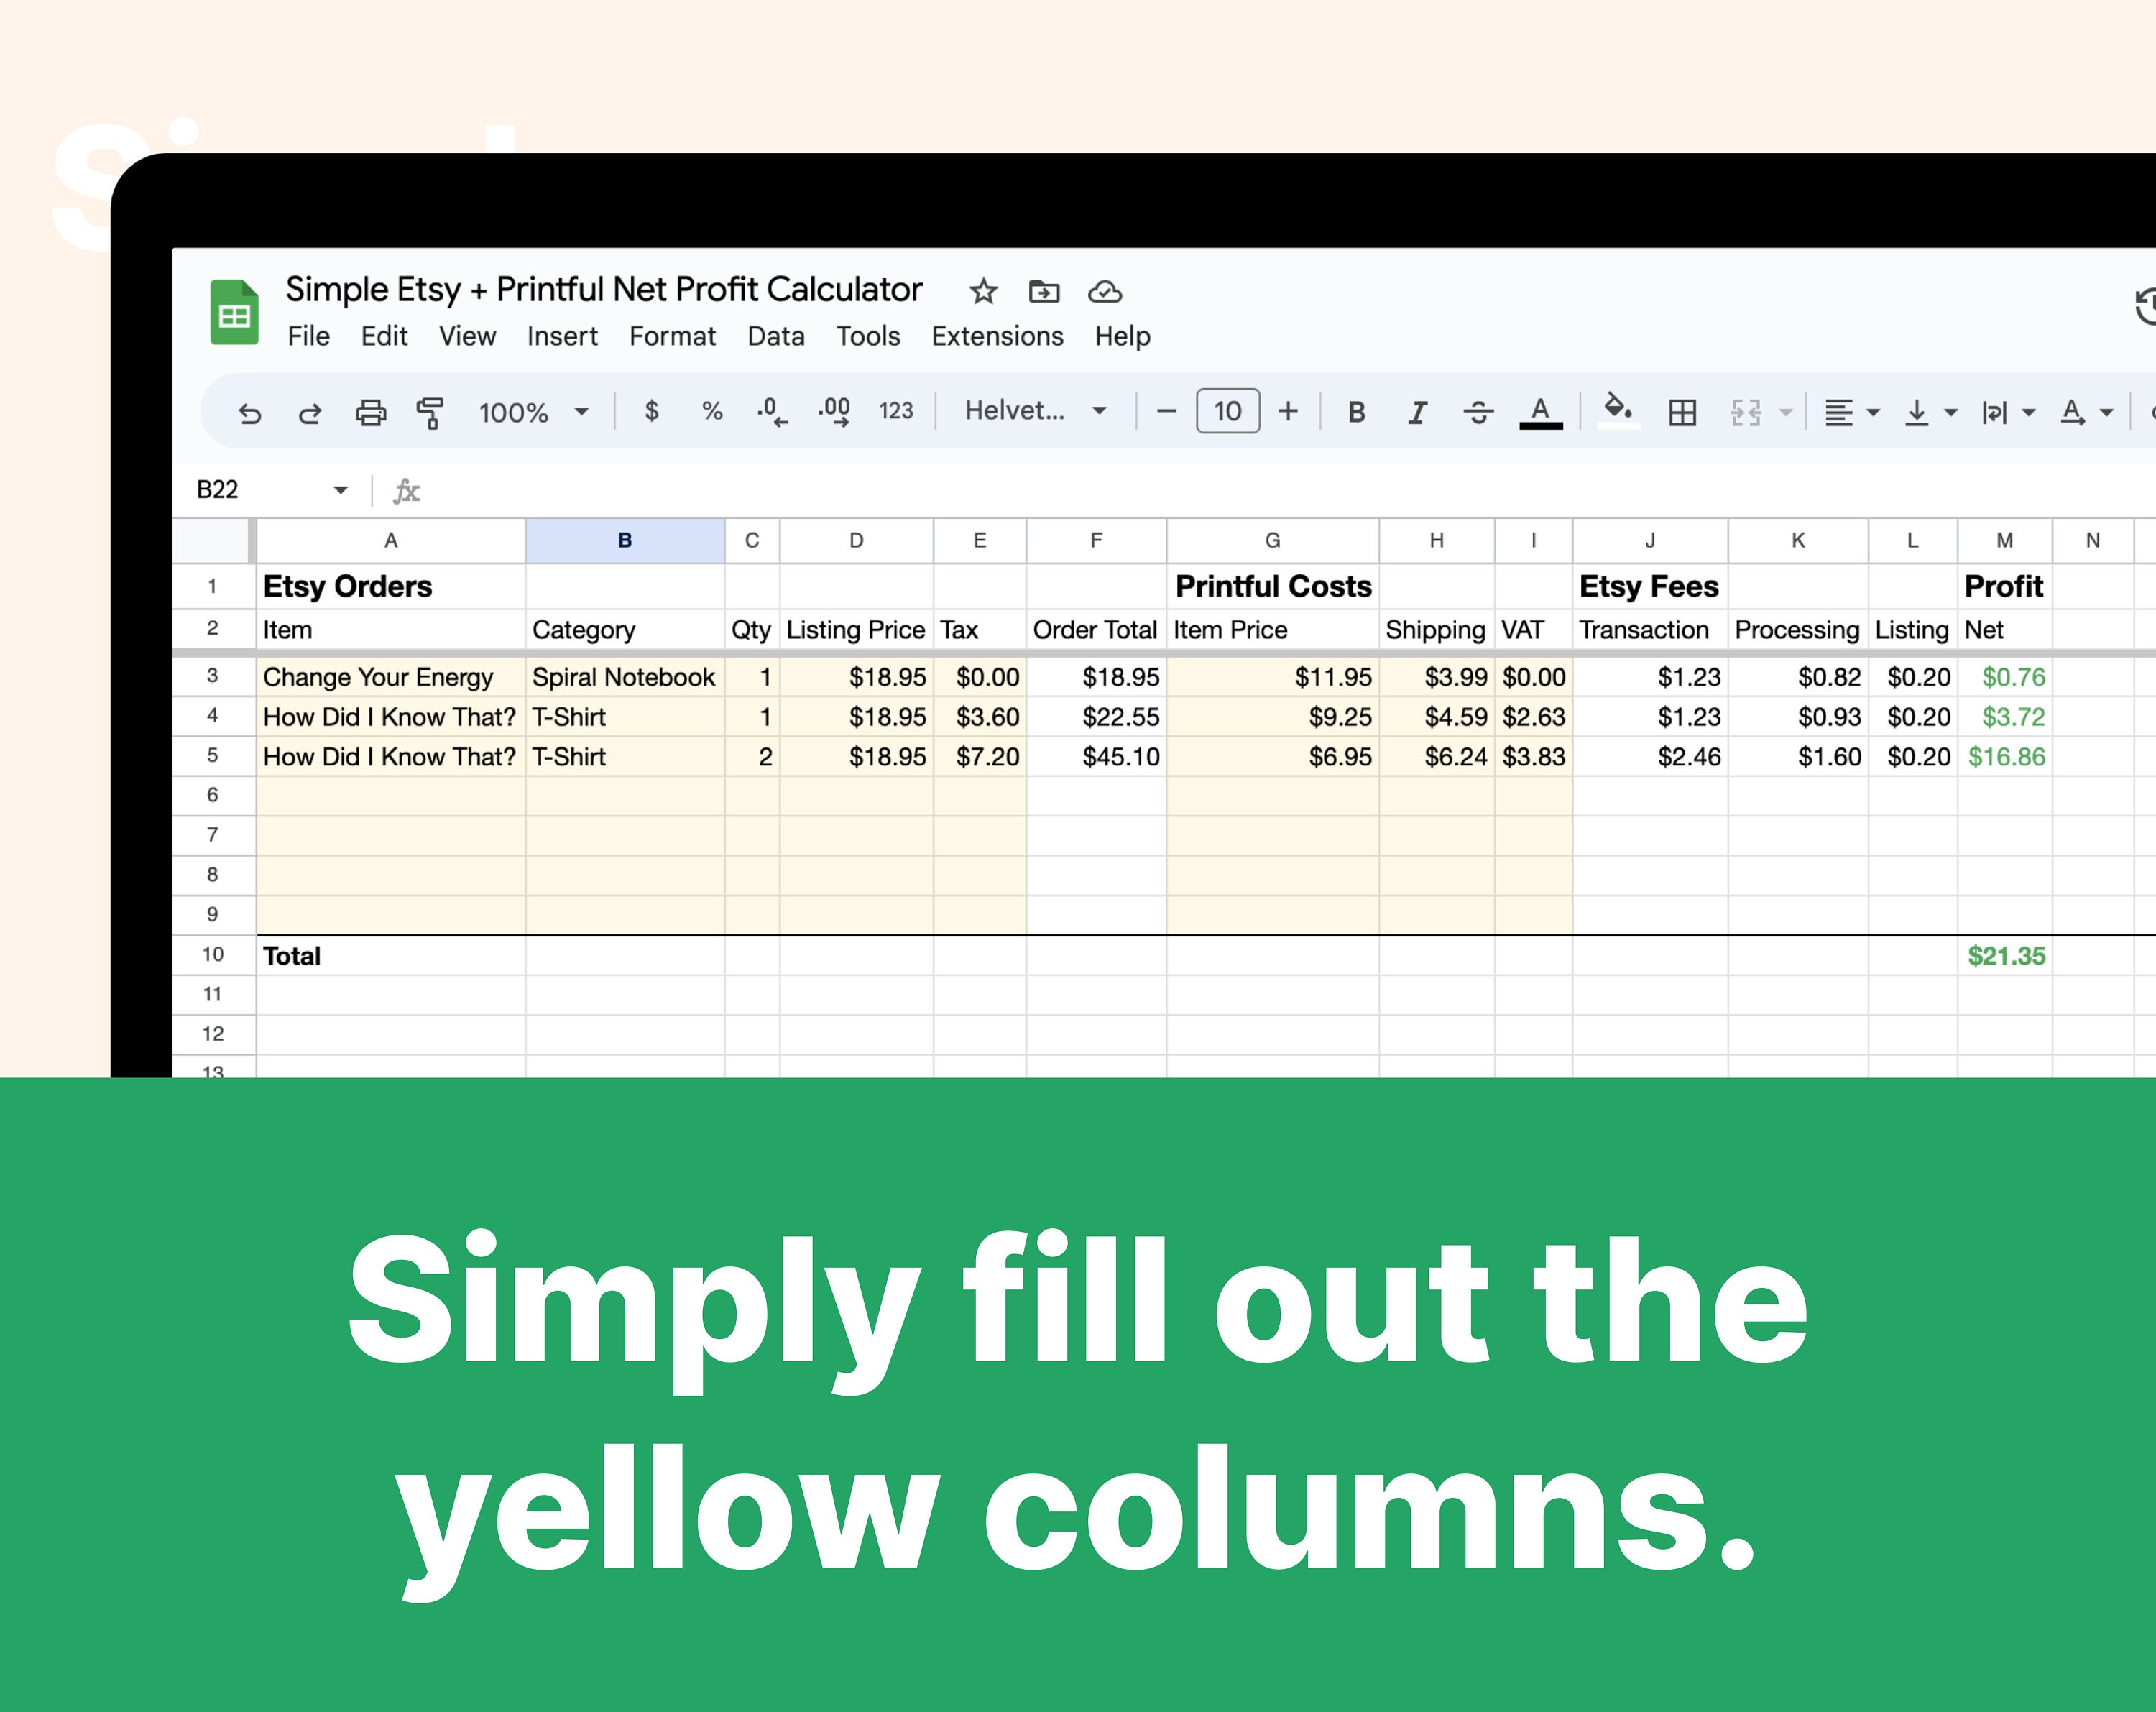Open the version history clock icon

(x=2145, y=307)
